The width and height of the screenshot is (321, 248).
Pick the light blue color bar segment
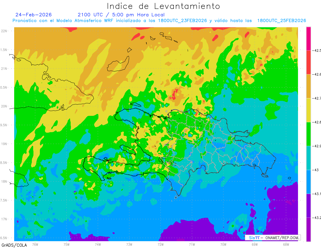308,182
